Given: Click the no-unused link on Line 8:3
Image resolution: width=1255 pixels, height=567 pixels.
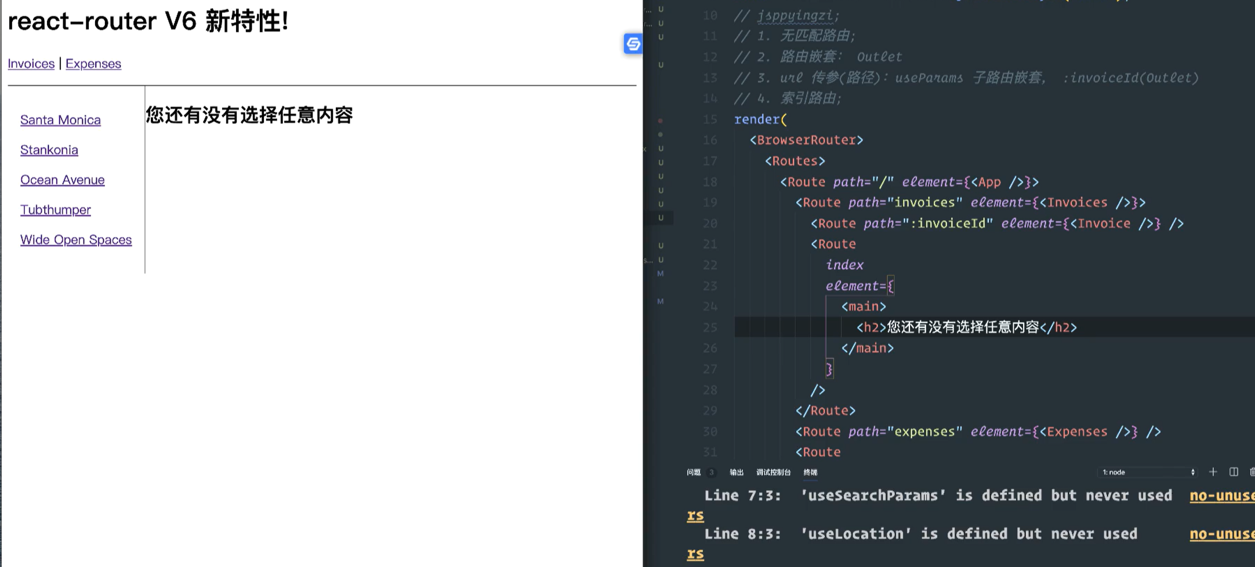Looking at the screenshot, I should (x=1222, y=534).
